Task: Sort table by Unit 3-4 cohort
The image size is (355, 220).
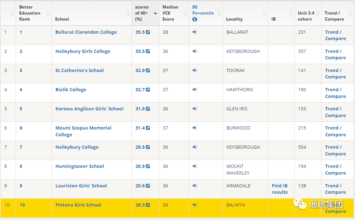Action: click(x=318, y=13)
